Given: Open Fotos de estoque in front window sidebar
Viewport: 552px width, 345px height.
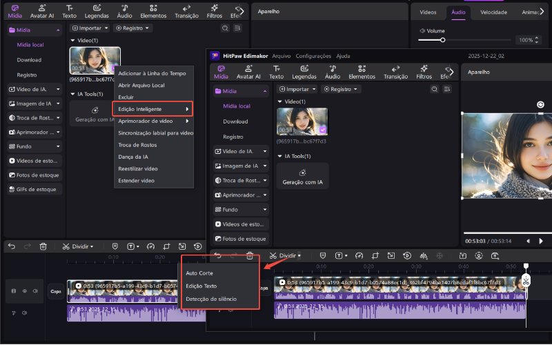Looking at the screenshot, I should pyautogui.click(x=241, y=239).
